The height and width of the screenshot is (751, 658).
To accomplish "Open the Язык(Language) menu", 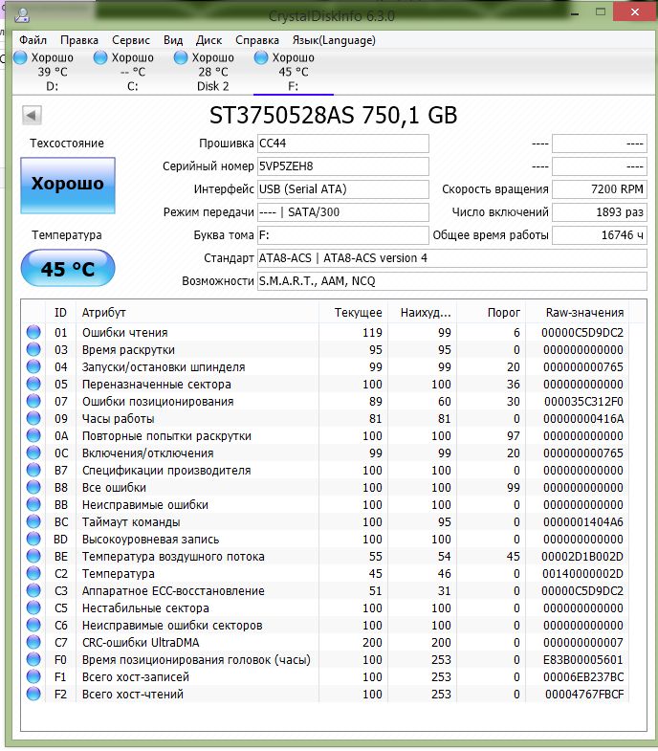I will tap(334, 40).
